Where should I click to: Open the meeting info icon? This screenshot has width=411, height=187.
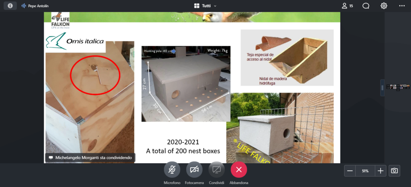(x=10, y=6)
